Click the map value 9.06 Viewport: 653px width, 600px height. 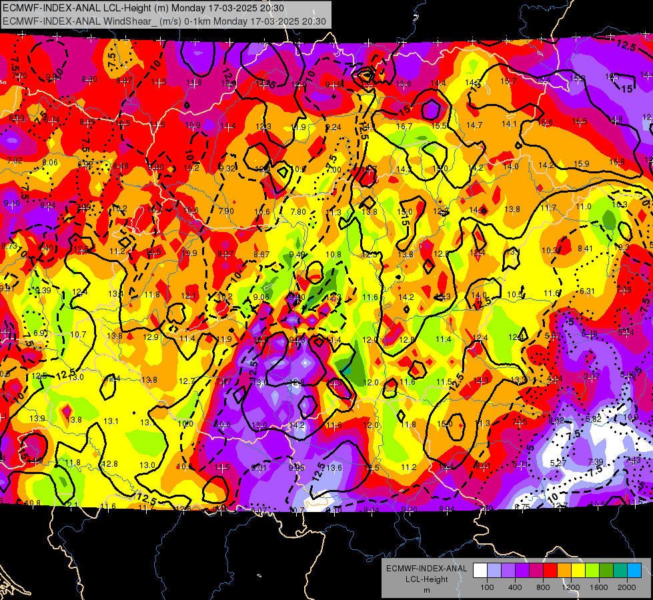point(261,297)
